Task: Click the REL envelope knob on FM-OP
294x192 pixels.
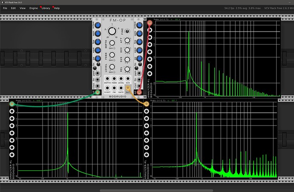Action: (127, 69)
